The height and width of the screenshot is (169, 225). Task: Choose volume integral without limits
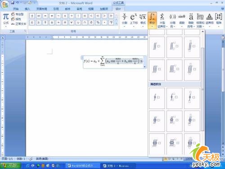pyautogui.click(x=157, y=144)
